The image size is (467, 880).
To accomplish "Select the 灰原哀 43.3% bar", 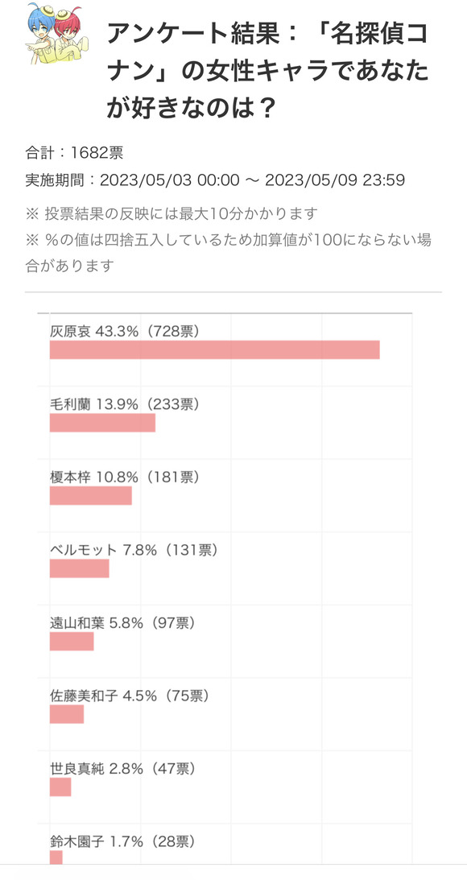I will tap(214, 349).
